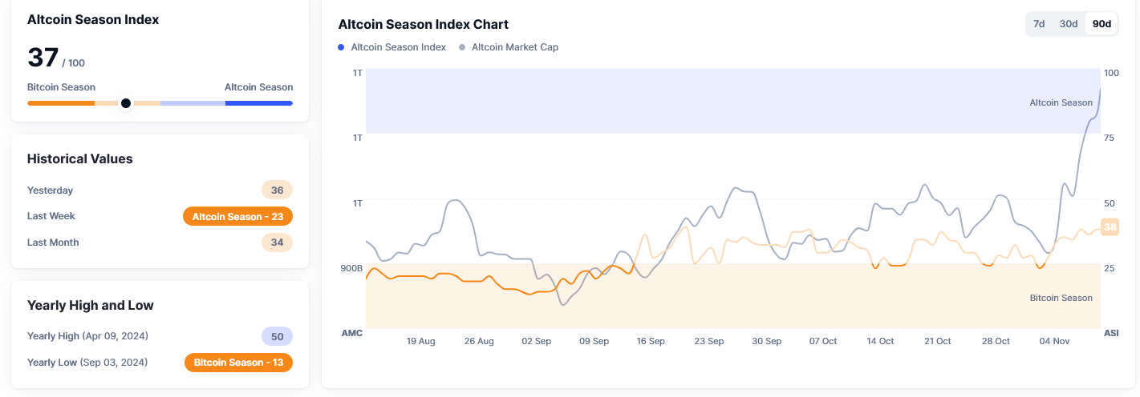Click the Bitcoin Season - 13 badge

click(x=238, y=363)
